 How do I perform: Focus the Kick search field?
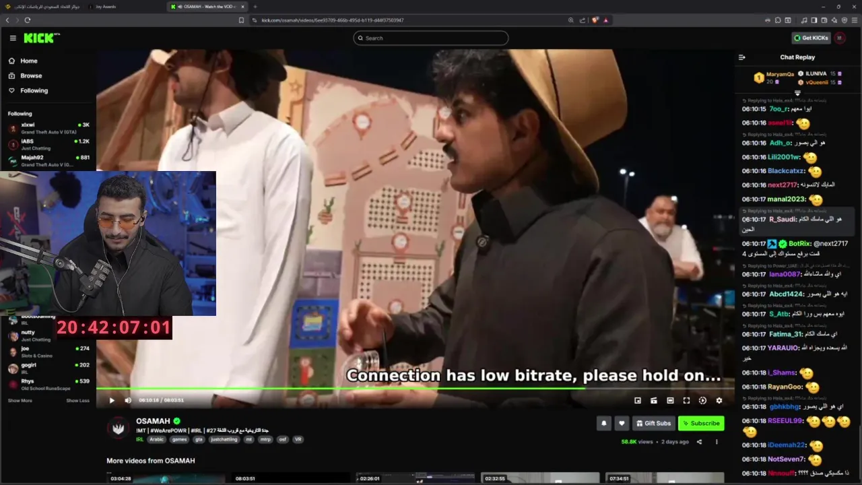pyautogui.click(x=431, y=38)
